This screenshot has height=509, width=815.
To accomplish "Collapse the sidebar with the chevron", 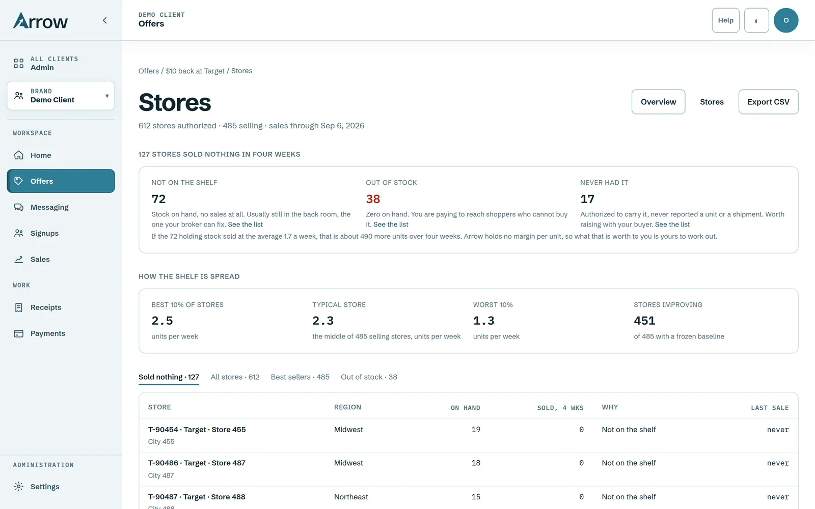I will point(105,20).
